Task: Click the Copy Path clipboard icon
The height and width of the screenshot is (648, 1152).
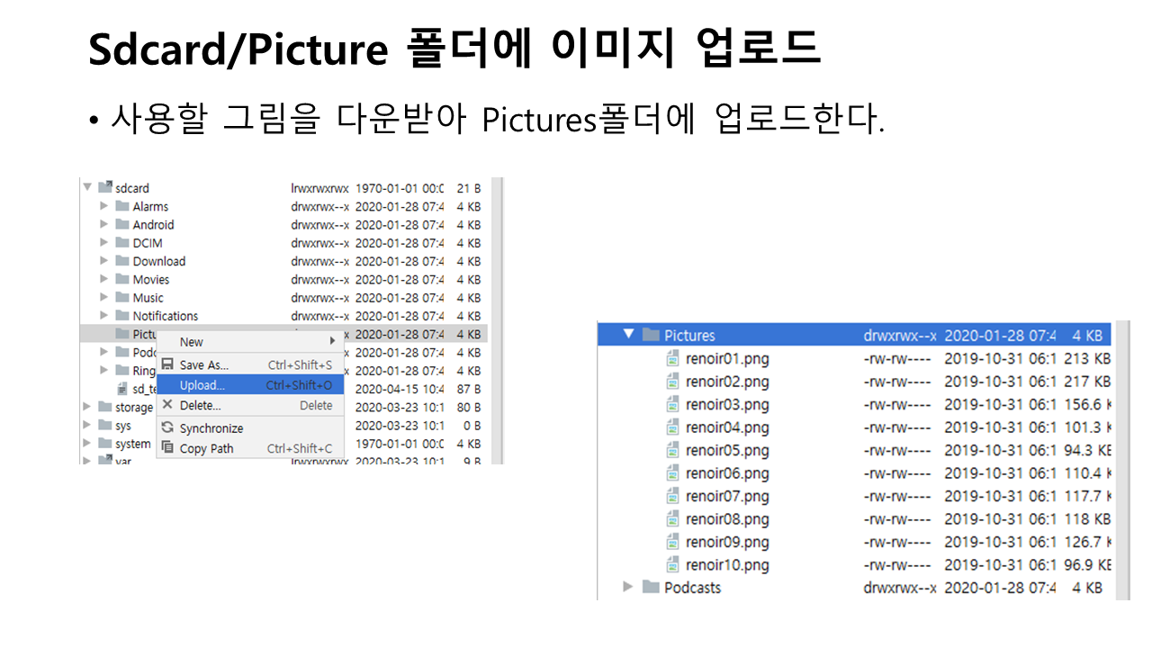Action: tap(167, 448)
